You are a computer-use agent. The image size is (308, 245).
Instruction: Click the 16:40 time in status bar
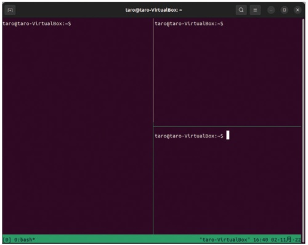point(261,239)
